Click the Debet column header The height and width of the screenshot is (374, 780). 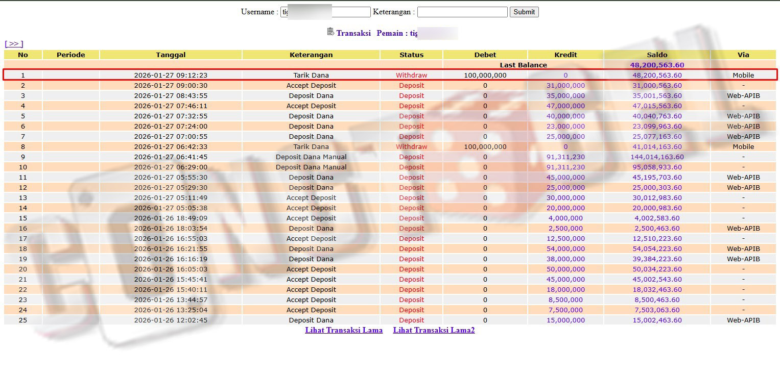click(485, 55)
